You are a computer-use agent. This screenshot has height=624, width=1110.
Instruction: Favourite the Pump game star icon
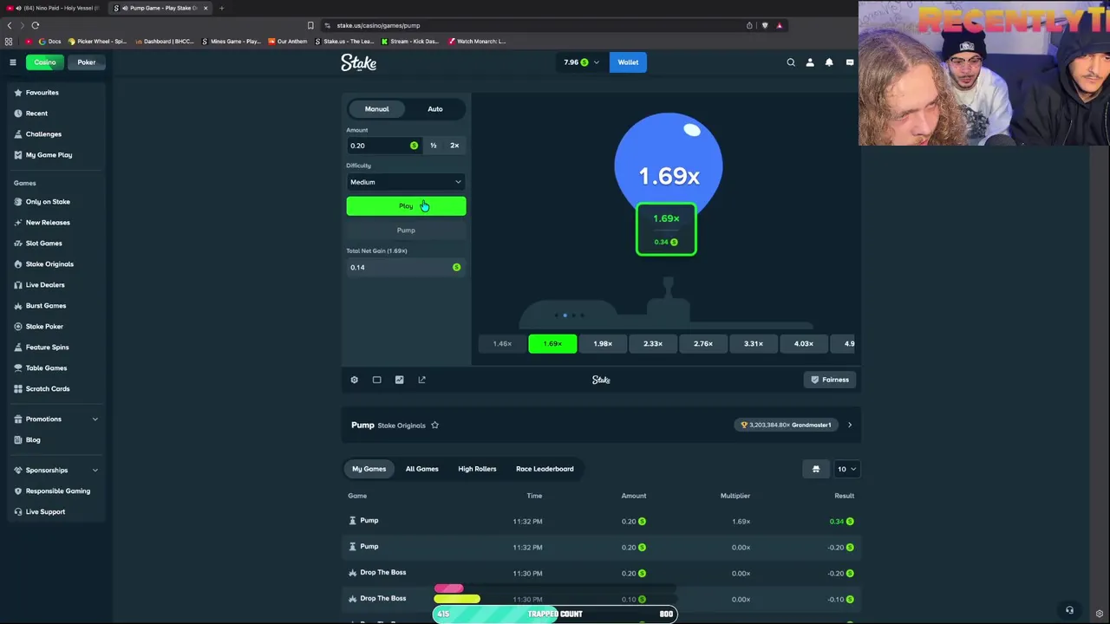[x=434, y=425]
